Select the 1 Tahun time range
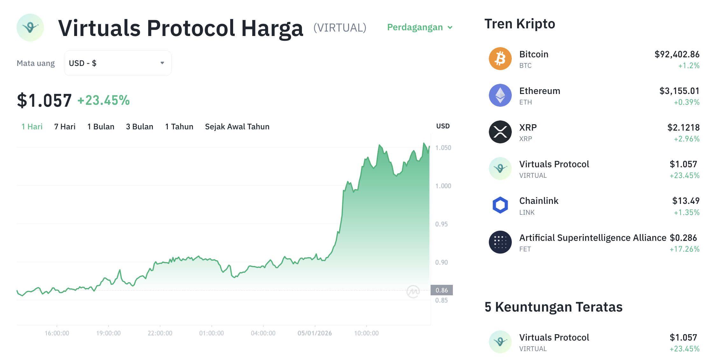 click(x=179, y=126)
